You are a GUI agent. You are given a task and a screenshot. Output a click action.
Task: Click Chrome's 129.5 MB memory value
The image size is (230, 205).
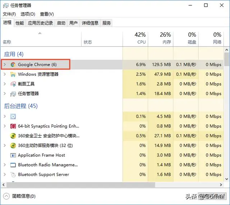pos(161,65)
